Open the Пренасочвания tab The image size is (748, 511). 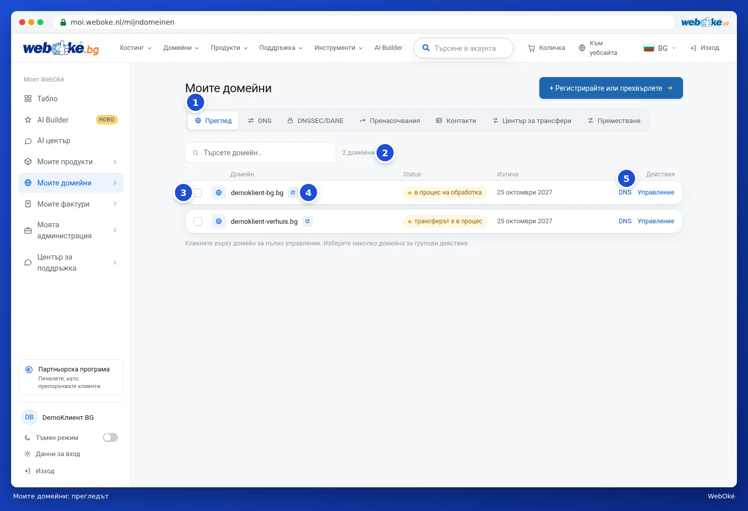pyautogui.click(x=390, y=121)
